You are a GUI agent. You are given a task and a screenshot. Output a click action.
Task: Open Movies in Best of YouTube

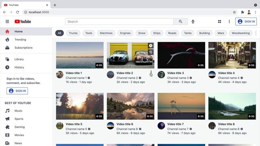pos(26,135)
